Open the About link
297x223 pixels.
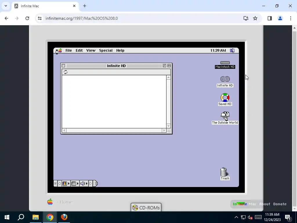[265, 204]
